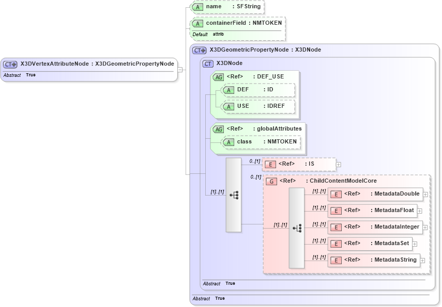The width and height of the screenshot is (442, 307).
Task: Select the X3DVertexAttributeNode title text
Action: [x=97, y=64]
